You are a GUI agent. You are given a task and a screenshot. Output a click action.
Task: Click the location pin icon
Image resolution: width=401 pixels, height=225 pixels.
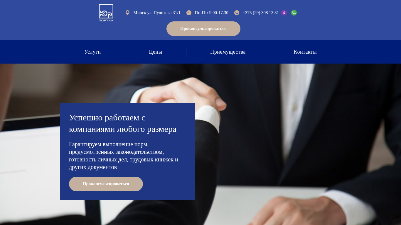point(127,13)
